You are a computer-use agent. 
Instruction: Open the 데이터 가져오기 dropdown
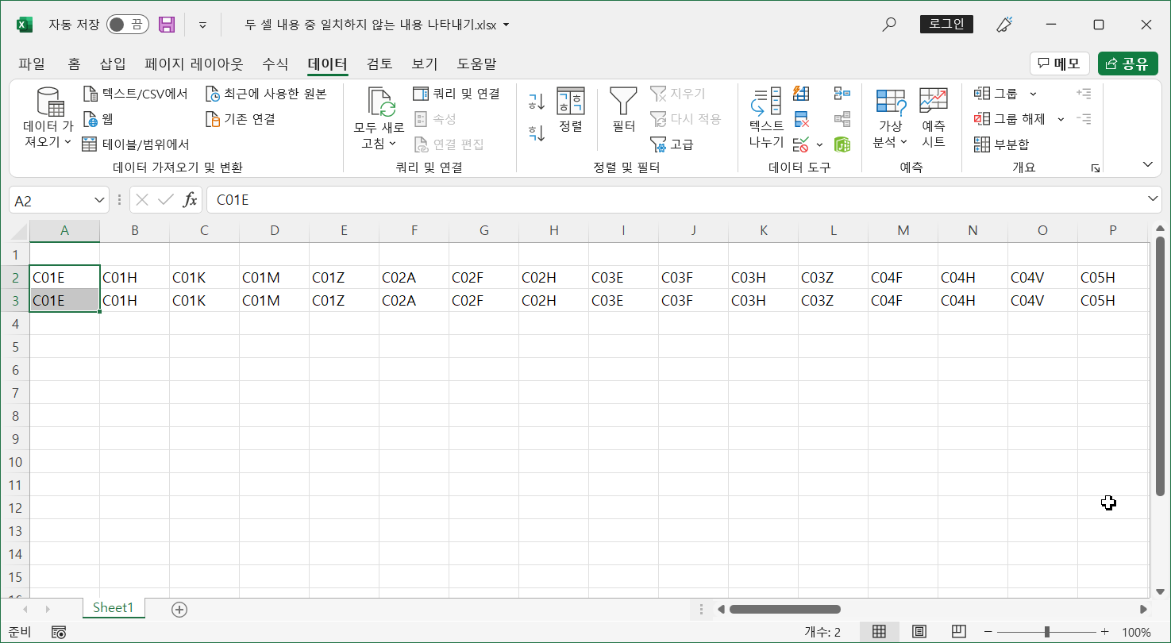pos(48,119)
